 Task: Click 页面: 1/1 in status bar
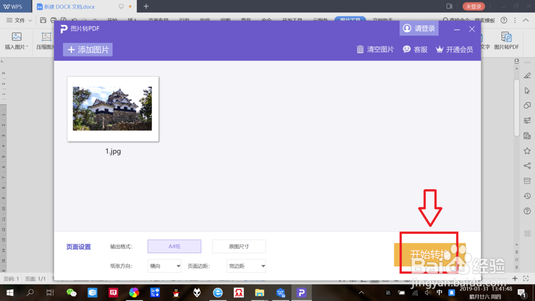click(x=35, y=279)
